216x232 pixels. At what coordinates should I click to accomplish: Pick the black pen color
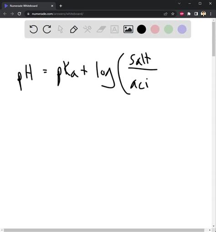tap(141, 29)
